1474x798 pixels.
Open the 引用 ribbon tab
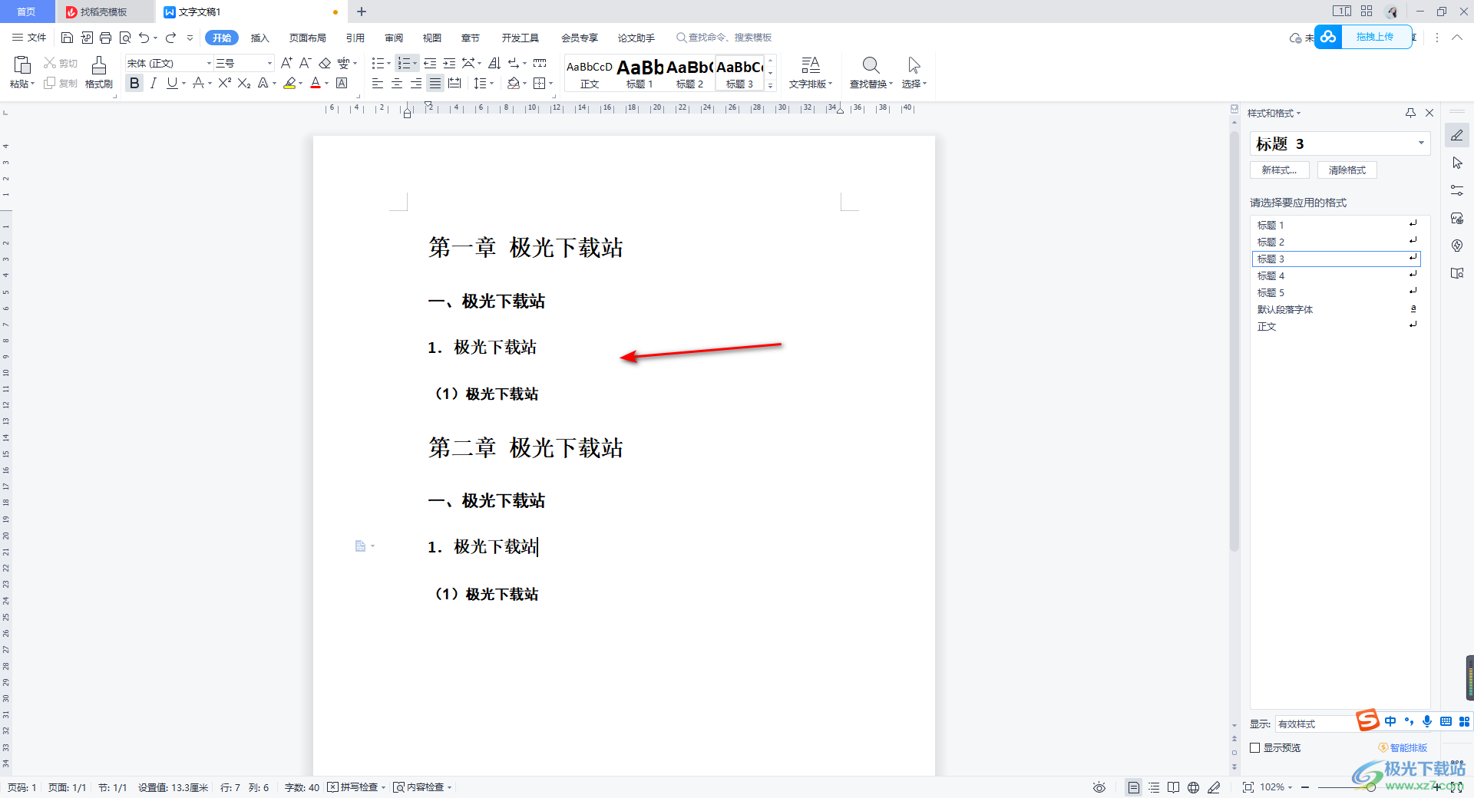[x=355, y=38]
